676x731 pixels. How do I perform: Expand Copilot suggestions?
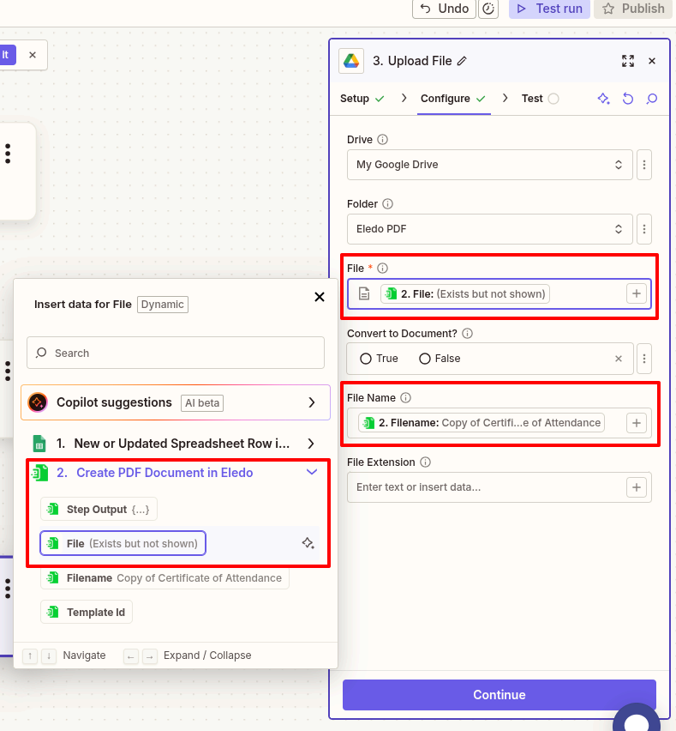pos(176,402)
